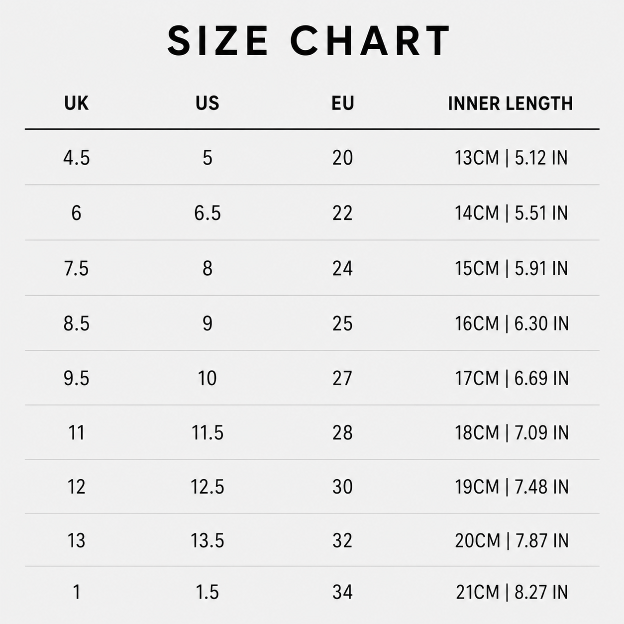This screenshot has width=624, height=624.
Task: Click the SIZE CHART title
Action: coord(309,41)
